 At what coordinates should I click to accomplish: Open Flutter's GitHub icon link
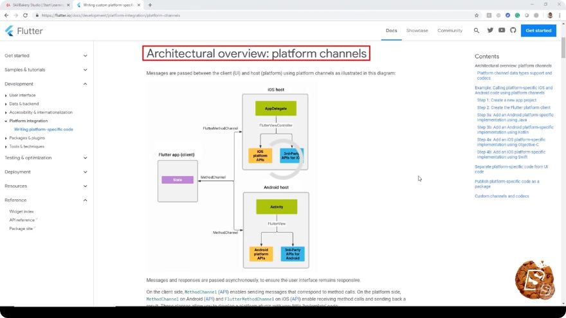click(x=513, y=30)
